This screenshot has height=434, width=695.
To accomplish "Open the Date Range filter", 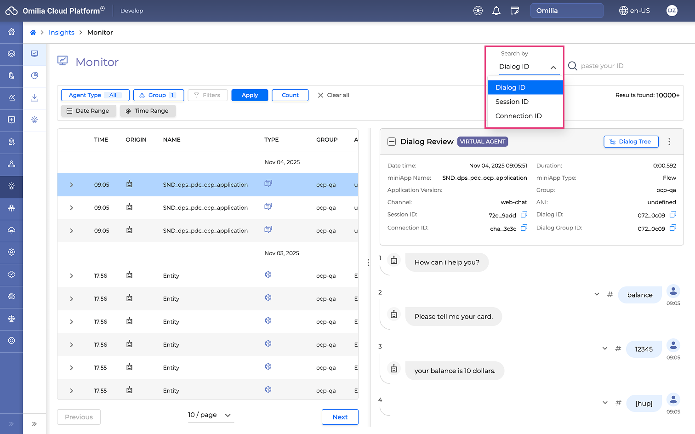I will (88, 111).
